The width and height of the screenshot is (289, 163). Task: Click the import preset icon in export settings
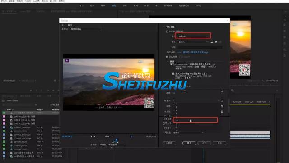click(216, 42)
